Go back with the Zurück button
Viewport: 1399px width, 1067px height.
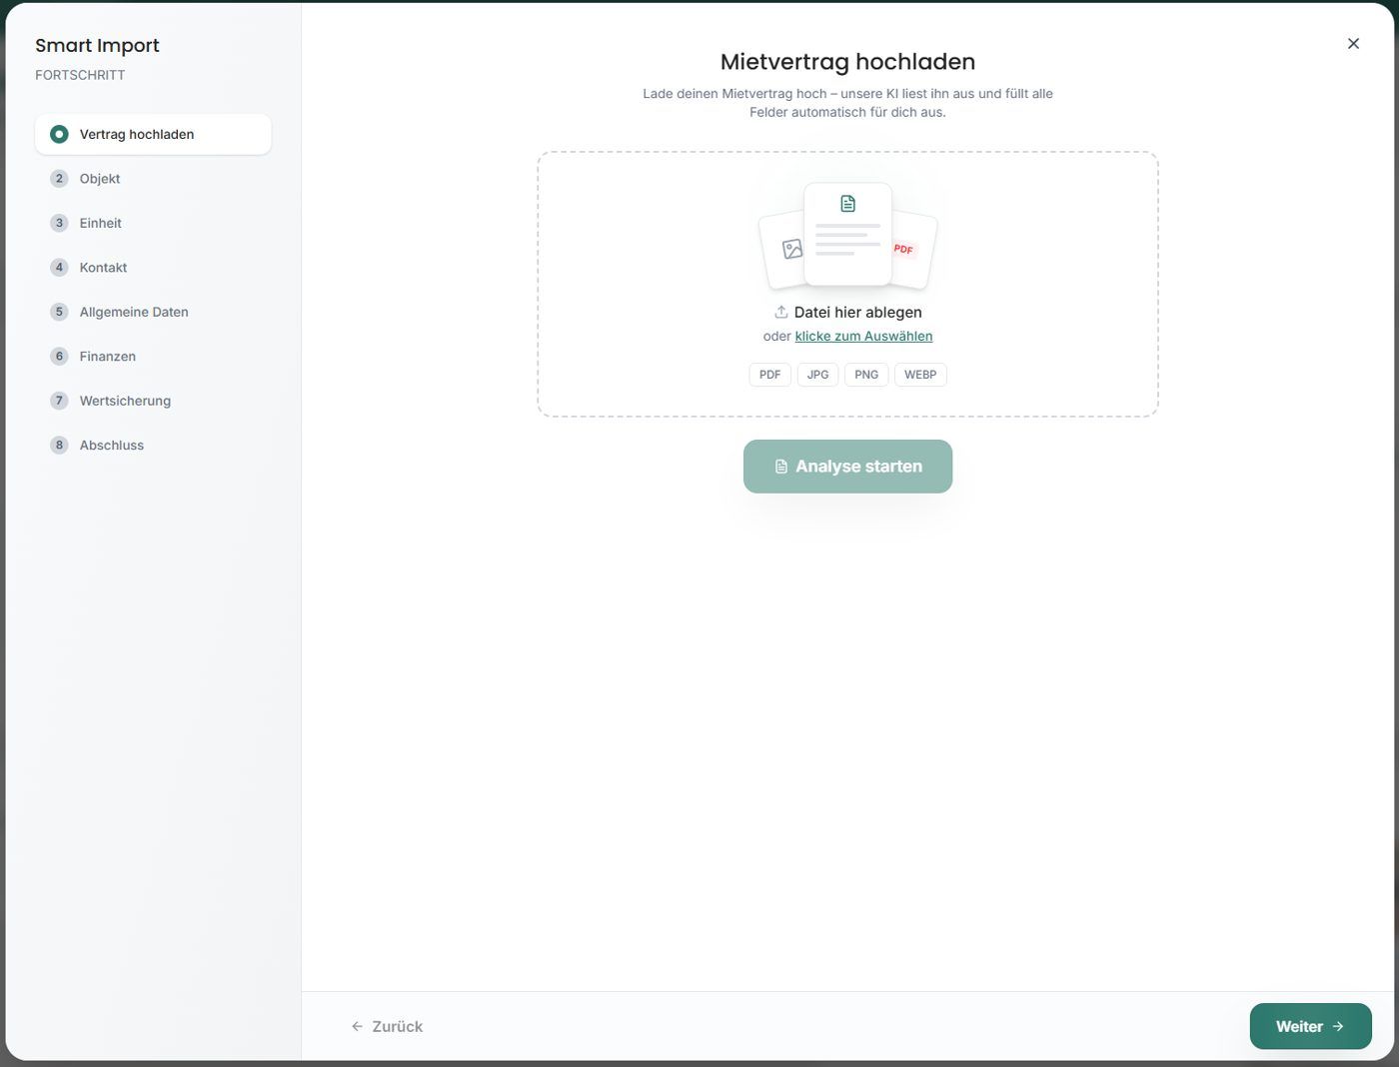[387, 1026]
